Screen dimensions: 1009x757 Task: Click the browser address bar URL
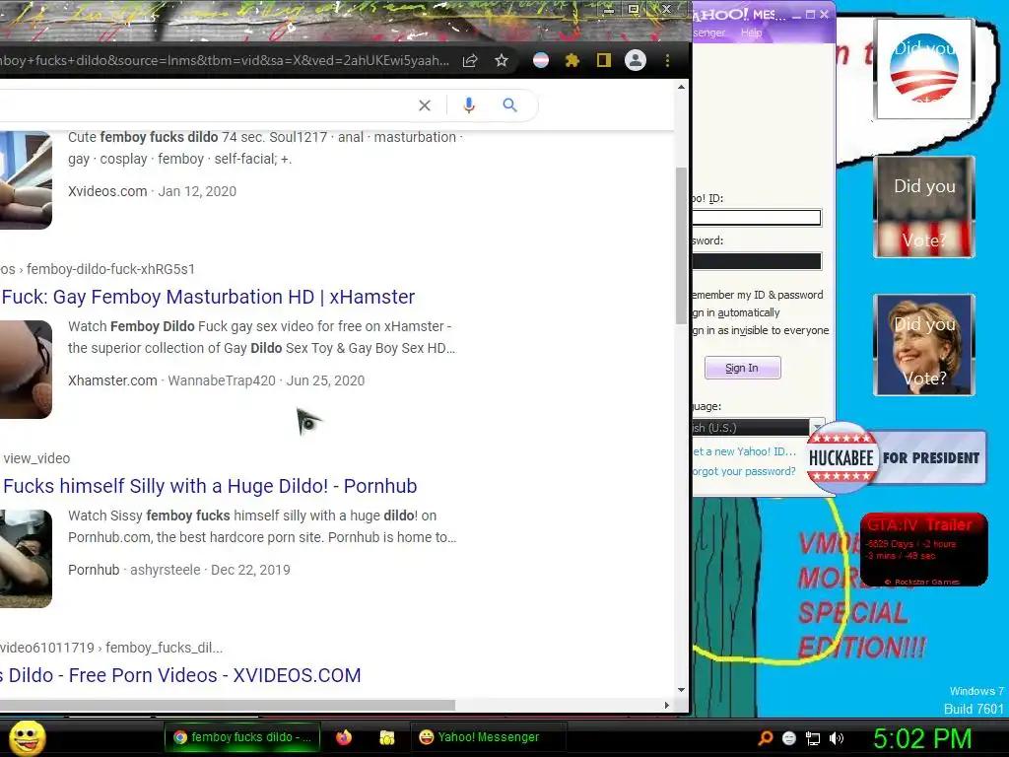(x=226, y=60)
